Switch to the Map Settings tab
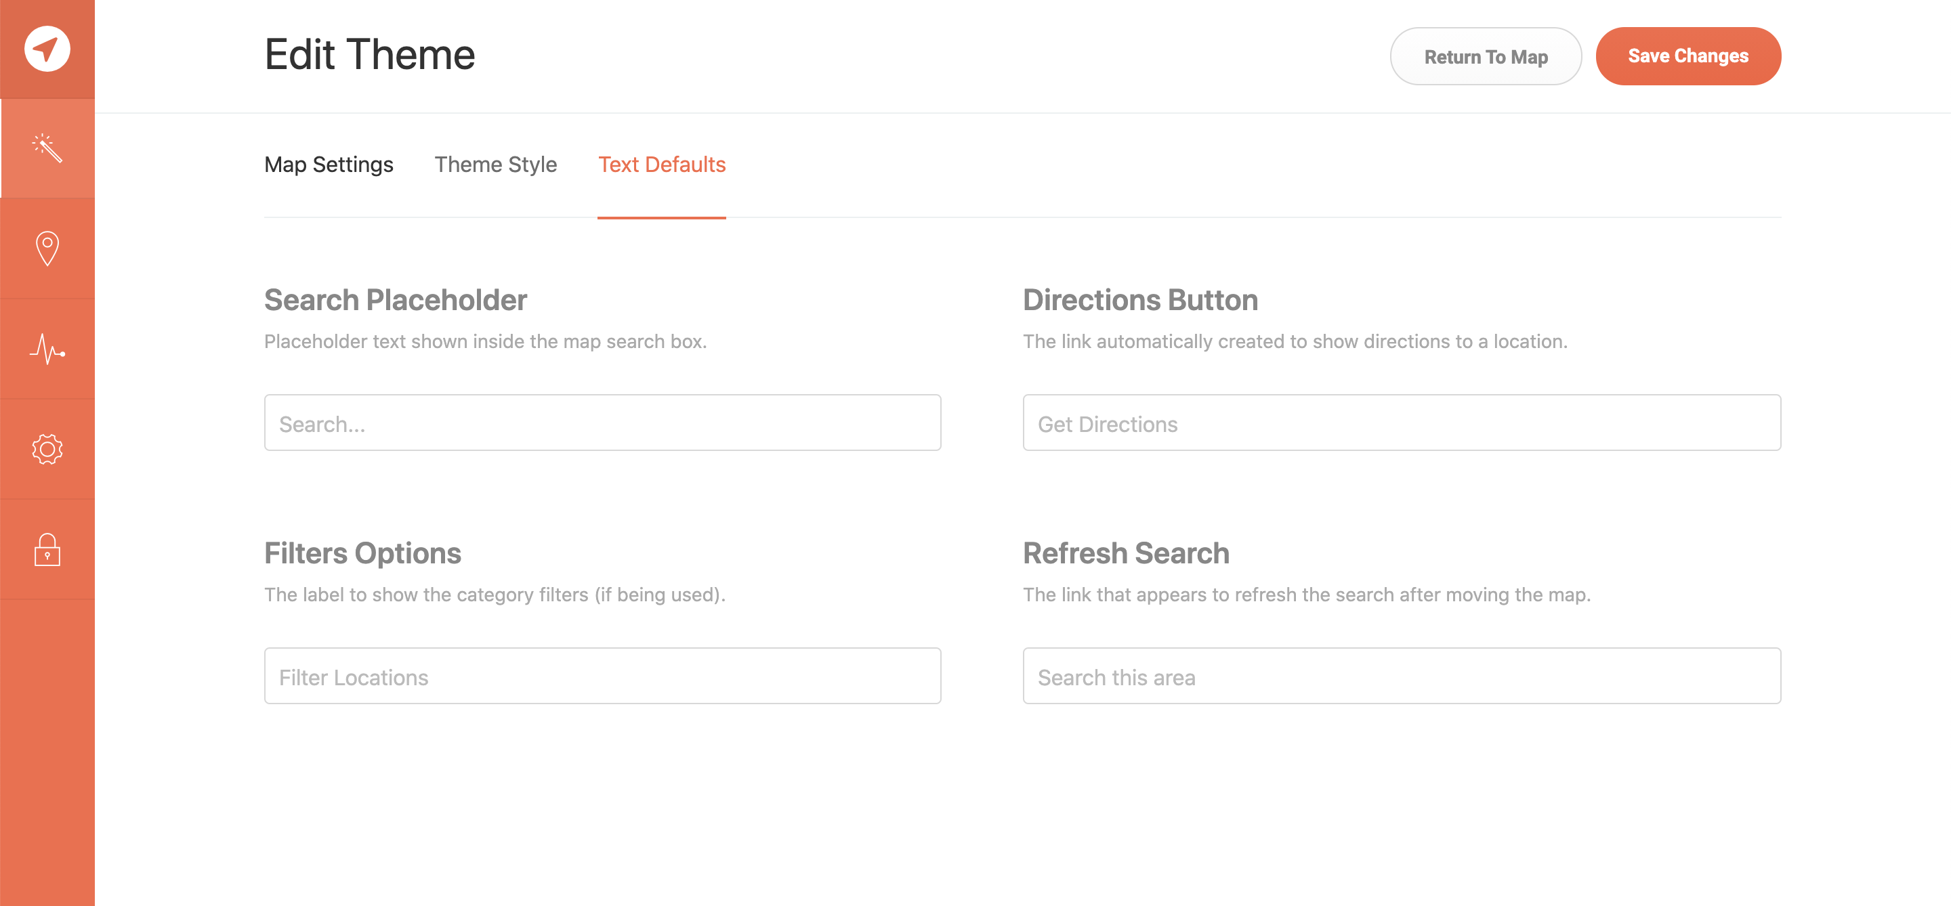 tap(328, 165)
